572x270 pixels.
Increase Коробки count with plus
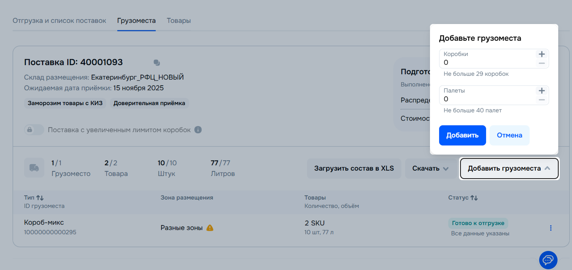(541, 54)
